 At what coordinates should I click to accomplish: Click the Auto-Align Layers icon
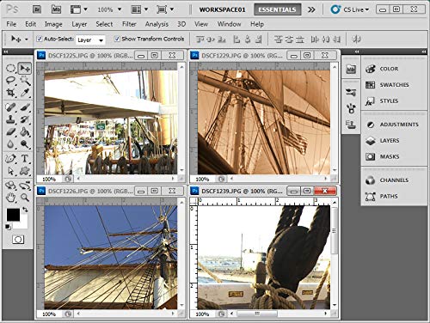pos(356,39)
